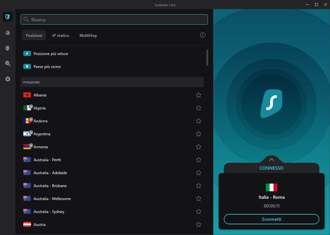Connect to Albania

[x=112, y=95]
